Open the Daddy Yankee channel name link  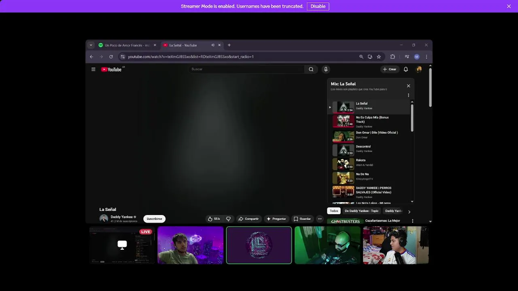(x=121, y=217)
